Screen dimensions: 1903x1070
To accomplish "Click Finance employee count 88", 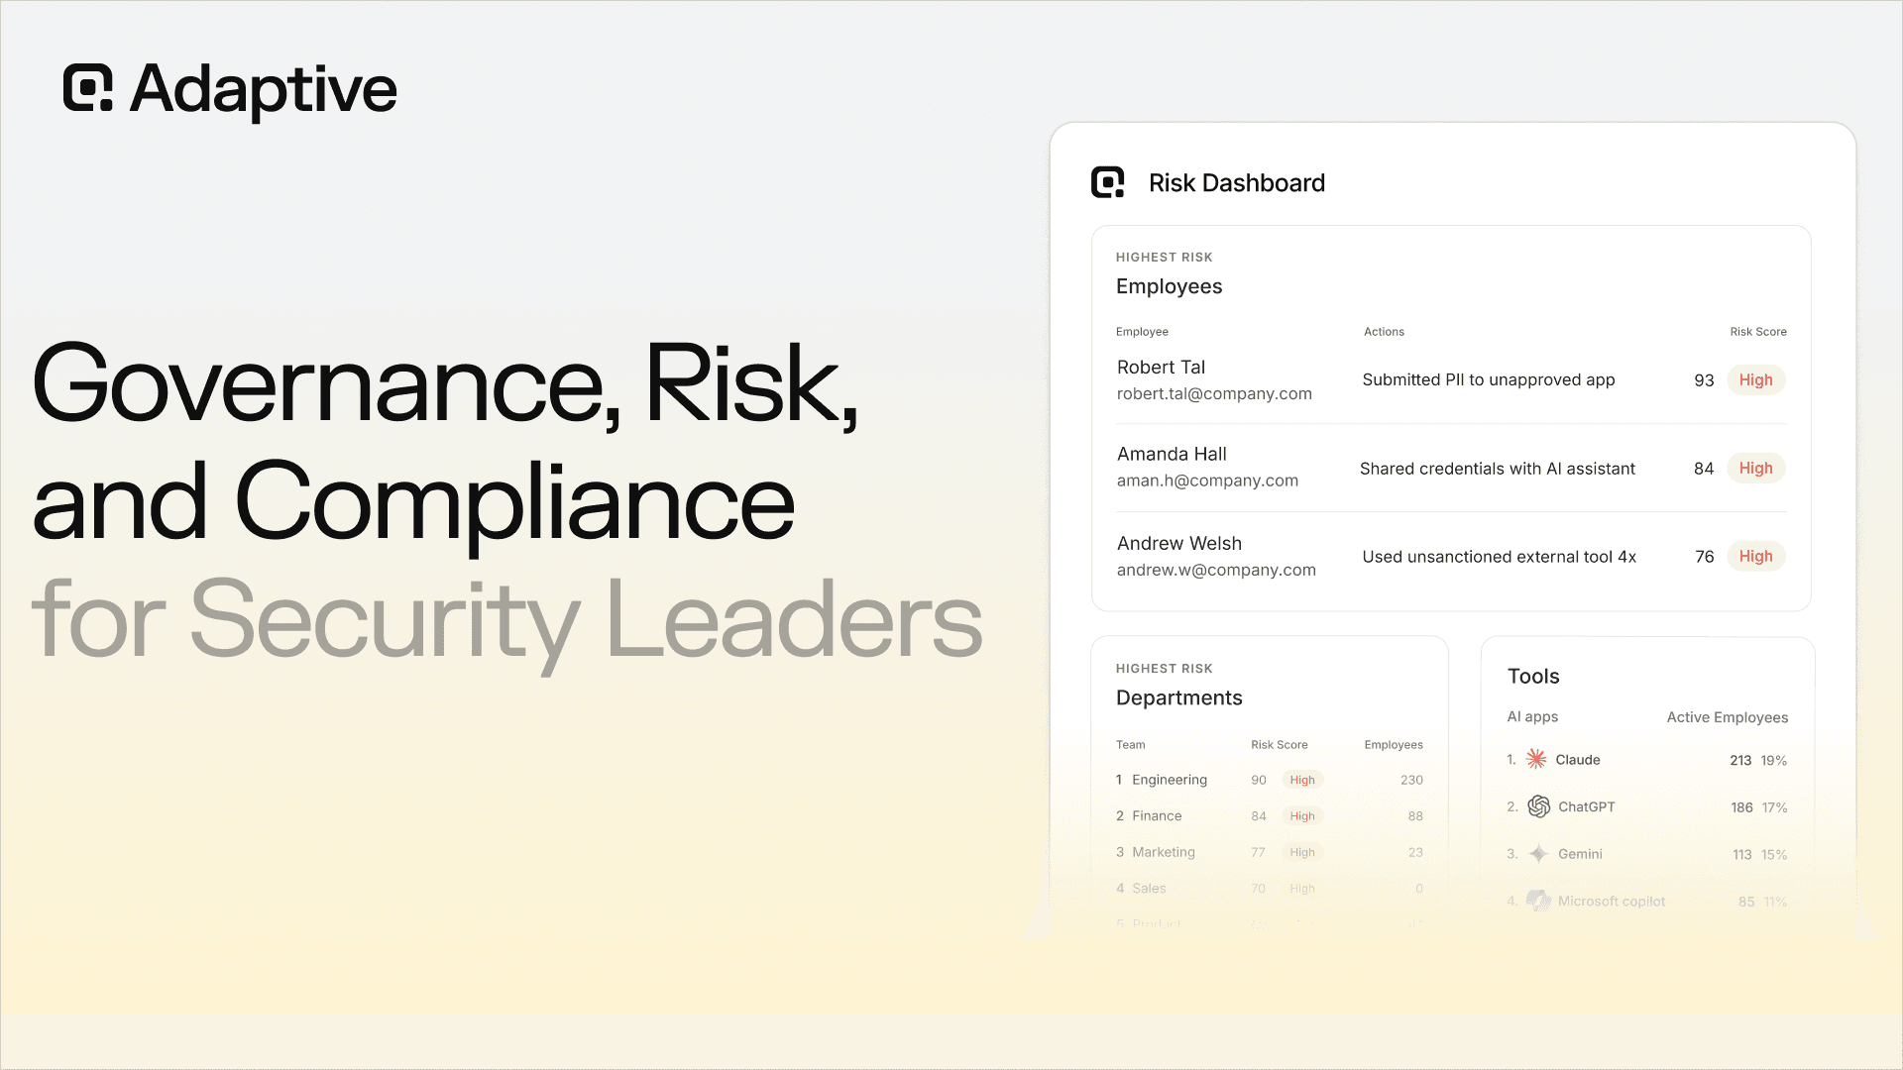I will click(x=1415, y=816).
